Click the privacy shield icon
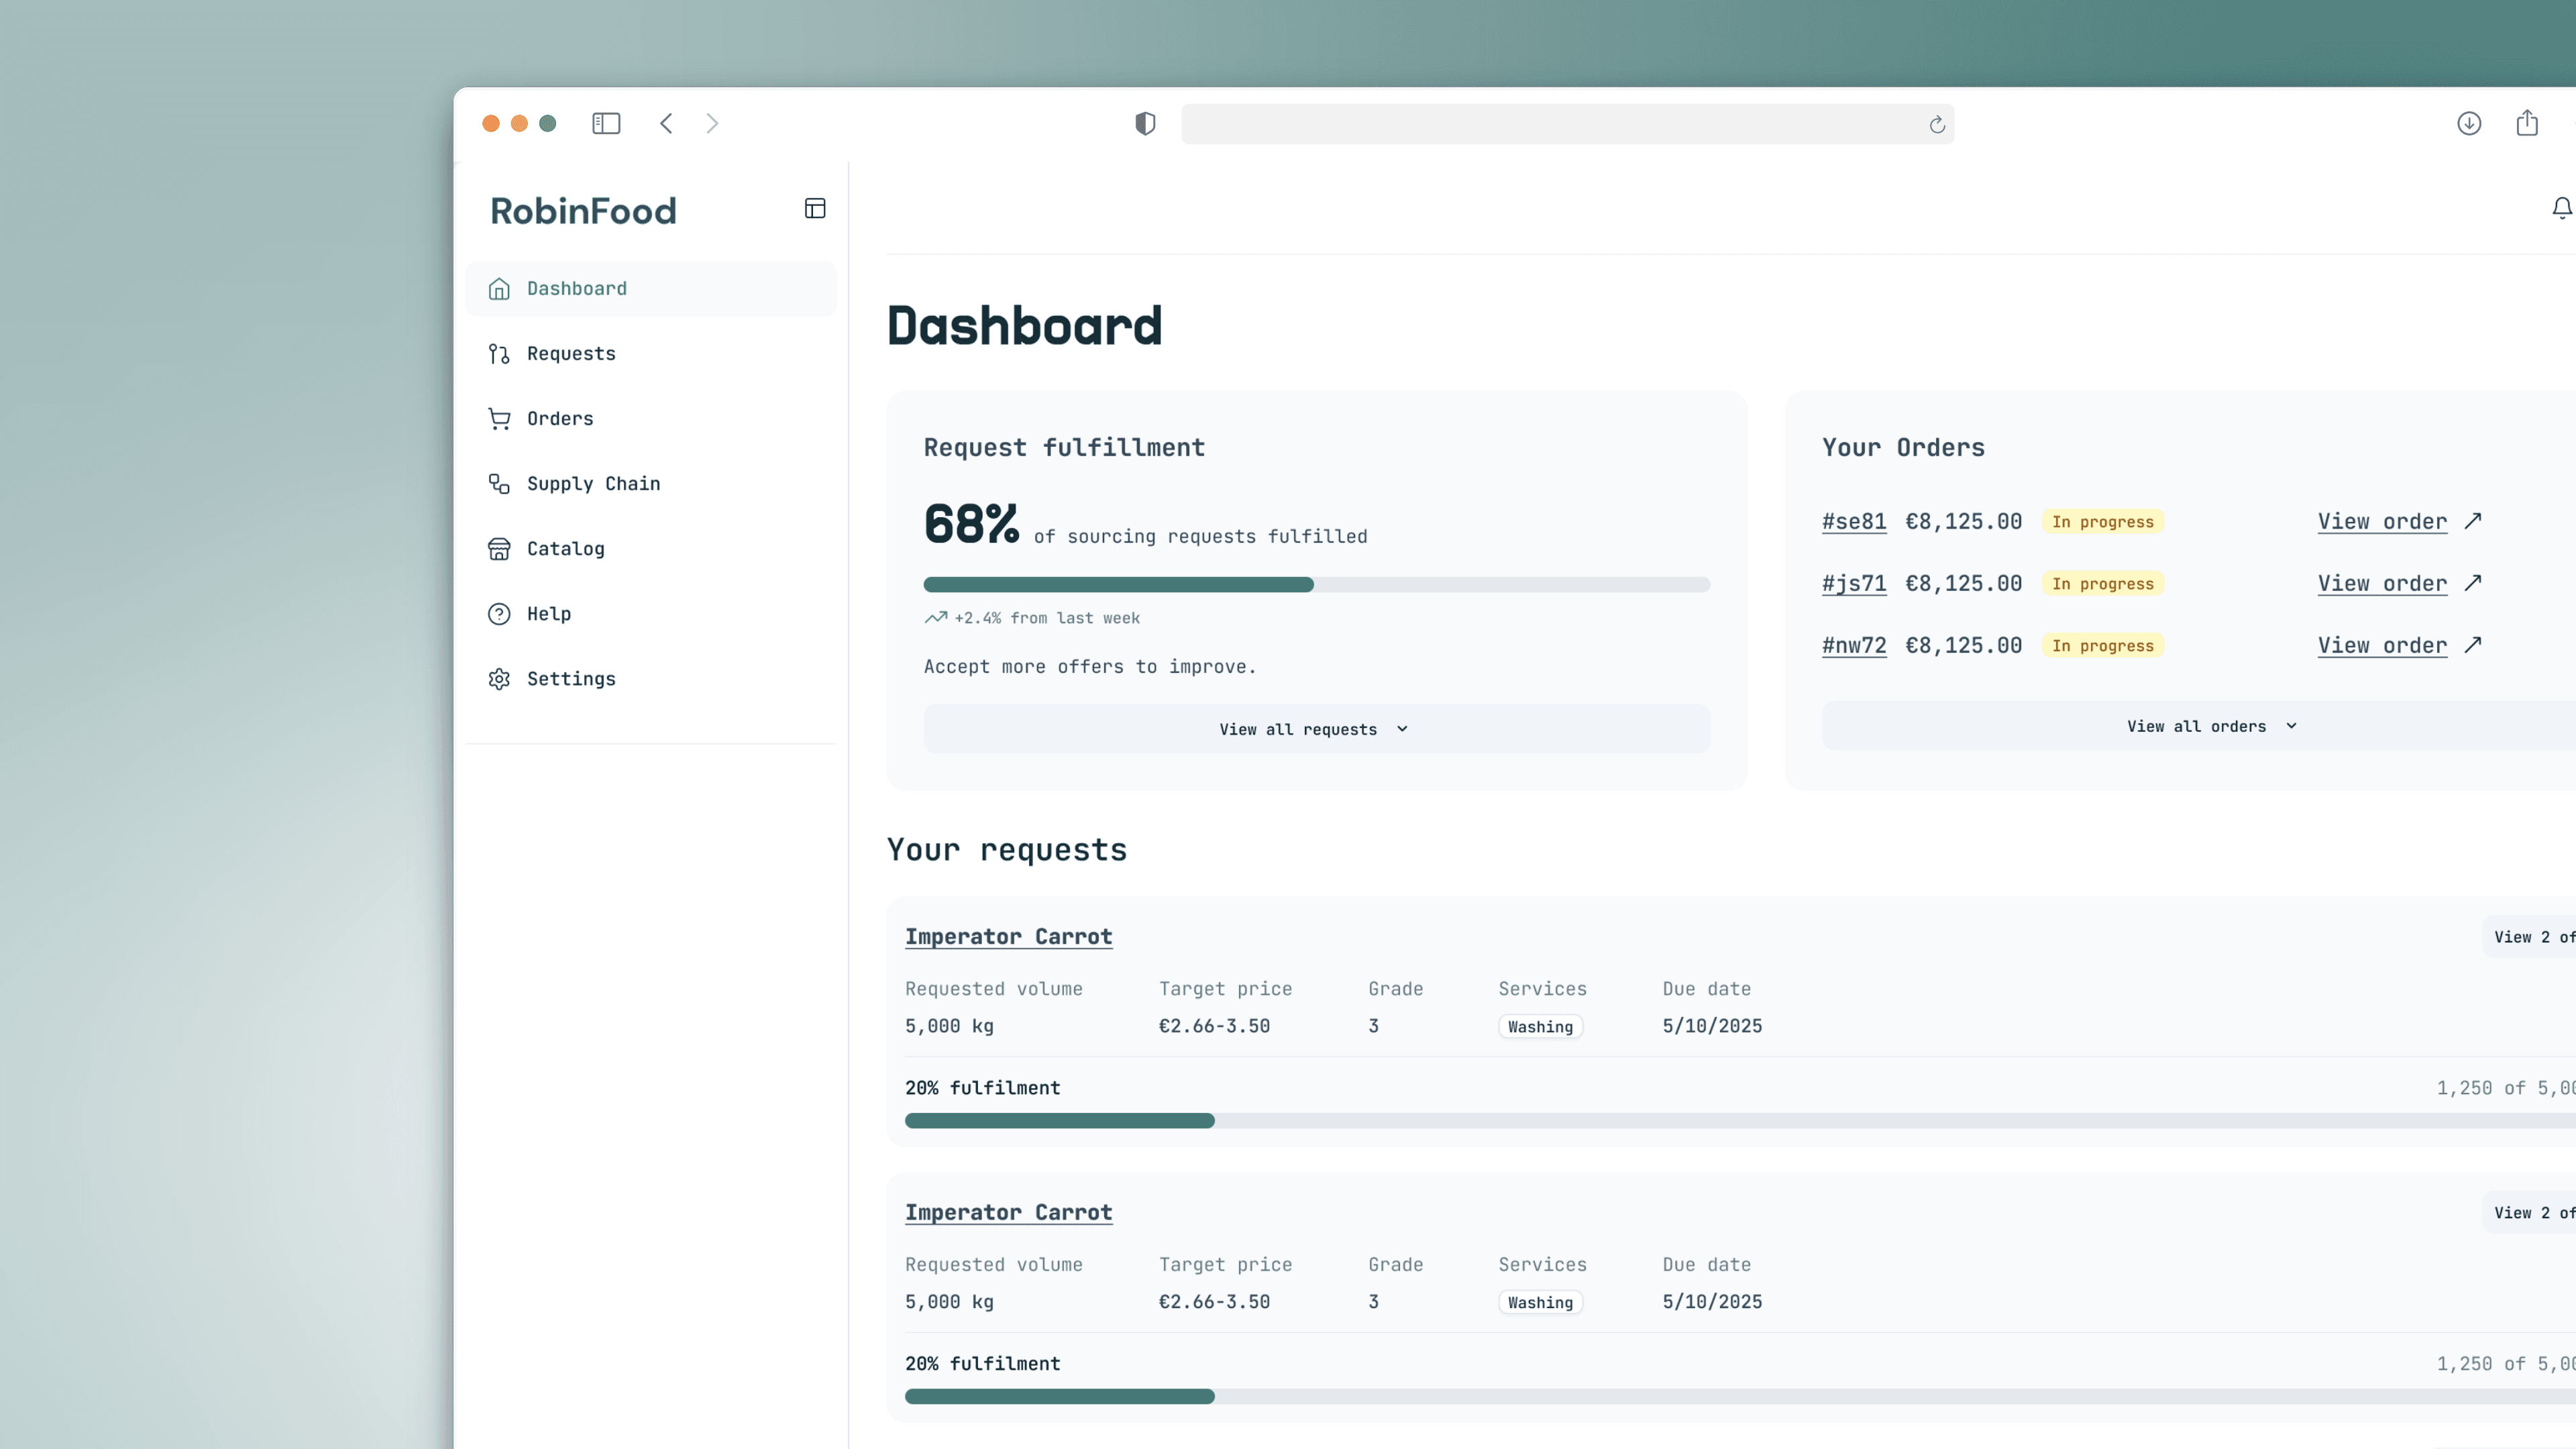 1145,123
